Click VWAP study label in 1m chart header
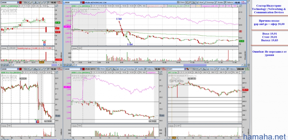This screenshot has width=288, height=140. point(175,6)
